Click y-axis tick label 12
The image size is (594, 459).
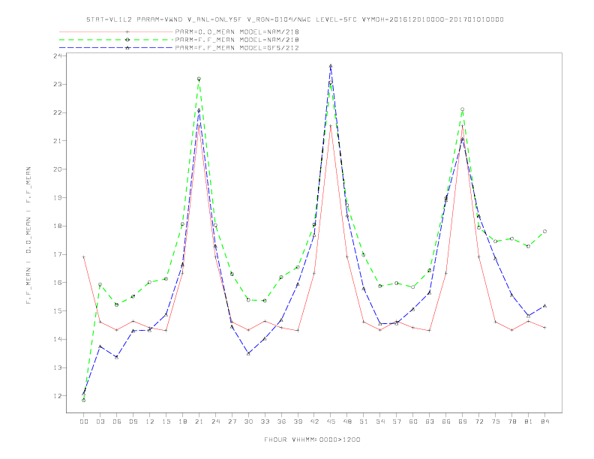point(58,396)
